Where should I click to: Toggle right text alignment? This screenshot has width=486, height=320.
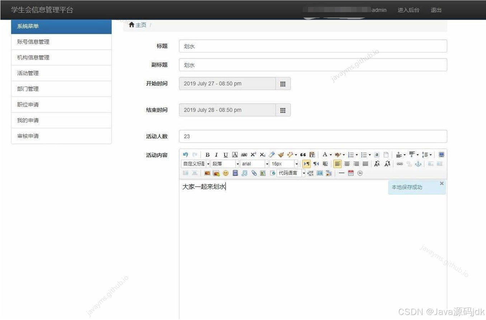tap(356, 164)
